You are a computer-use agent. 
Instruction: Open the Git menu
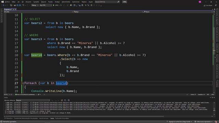23,2
